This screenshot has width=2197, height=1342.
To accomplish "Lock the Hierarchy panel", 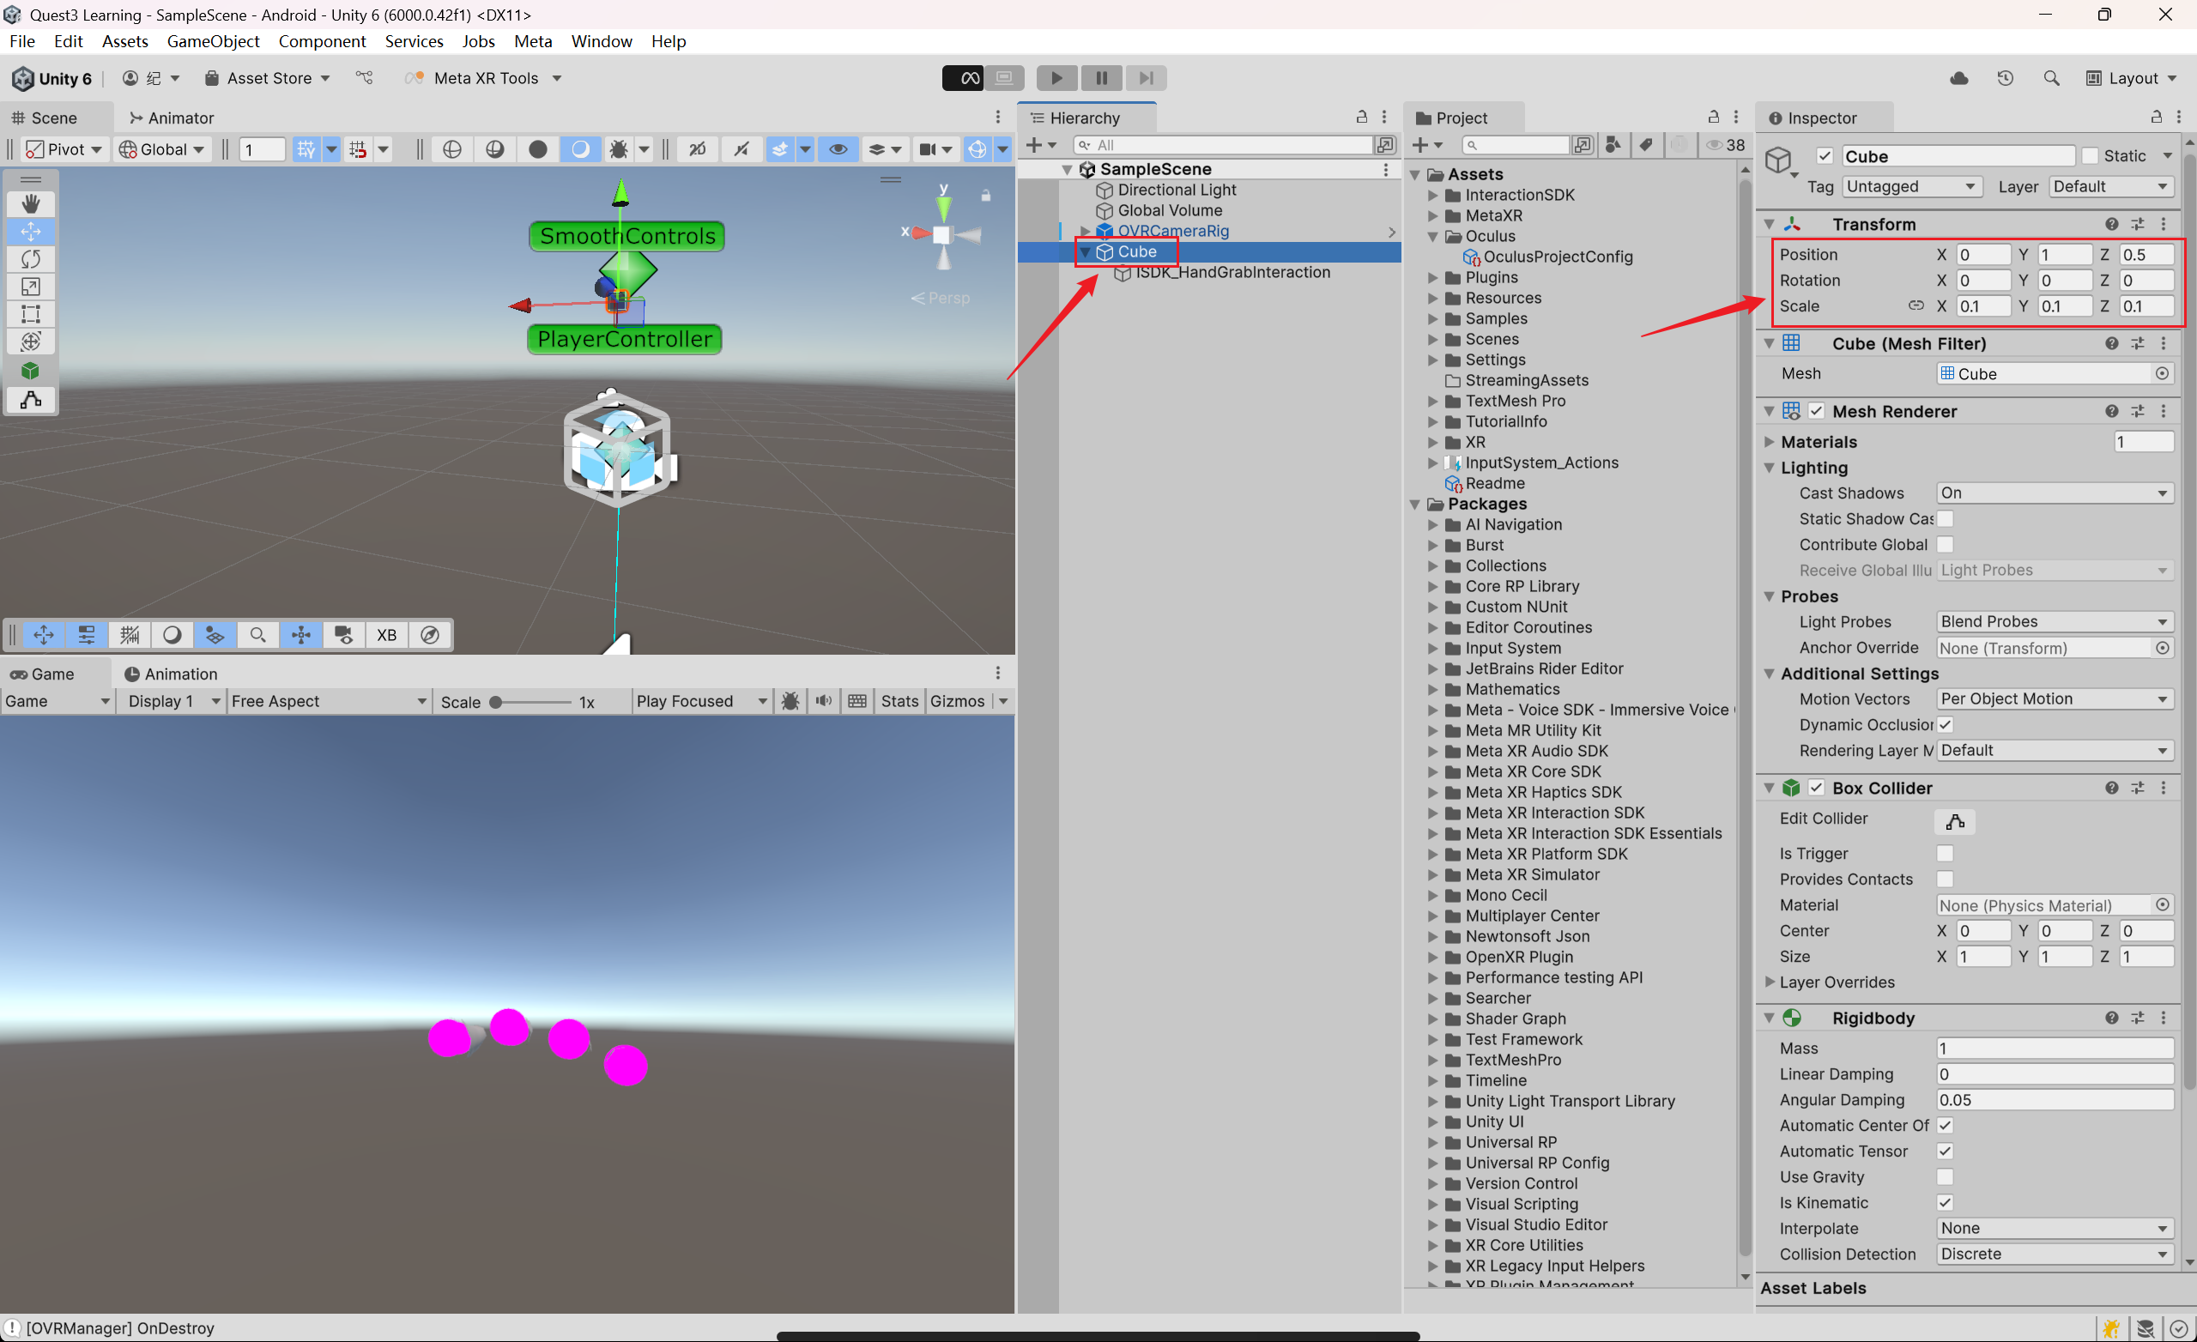I will 1361,117.
